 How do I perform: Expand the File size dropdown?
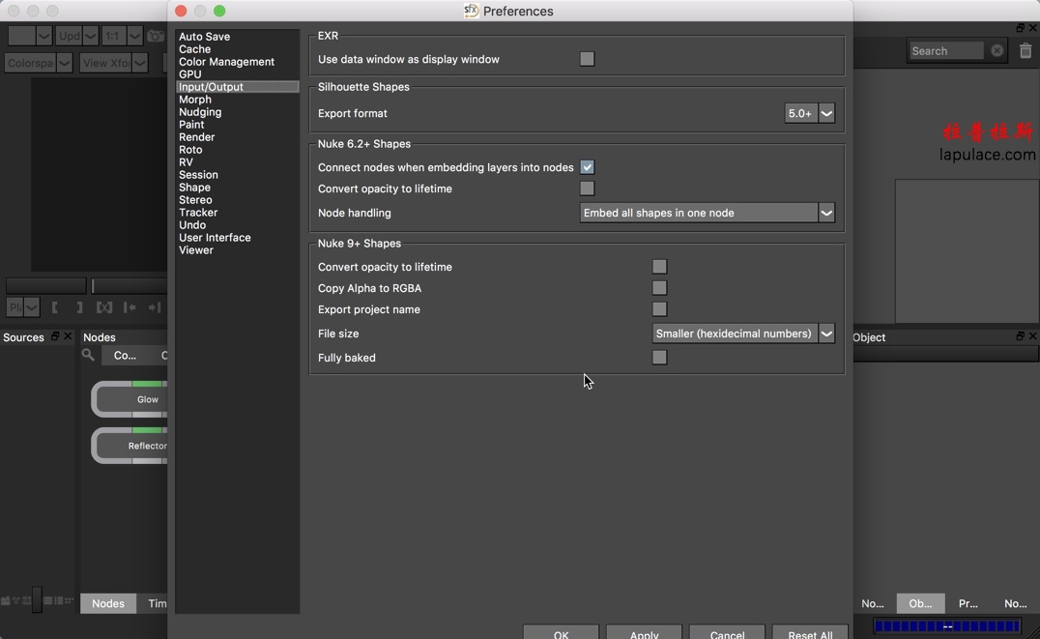point(742,334)
